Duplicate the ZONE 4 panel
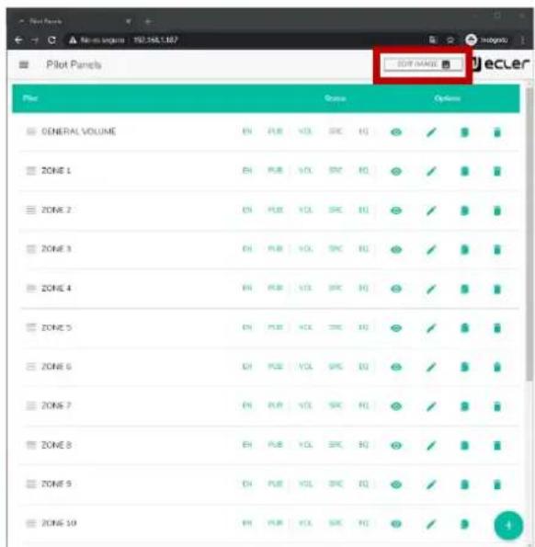 464,289
